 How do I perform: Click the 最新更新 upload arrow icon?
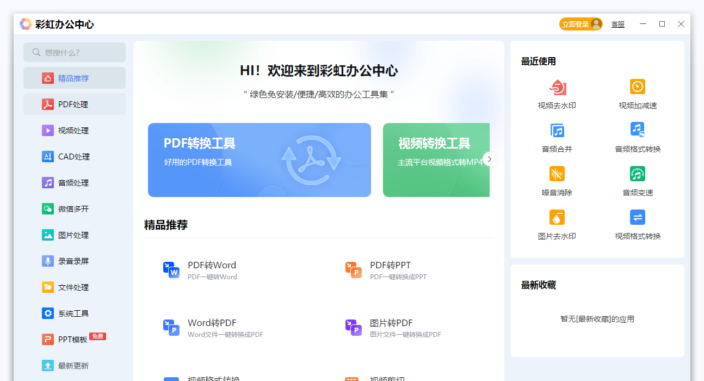click(x=48, y=365)
